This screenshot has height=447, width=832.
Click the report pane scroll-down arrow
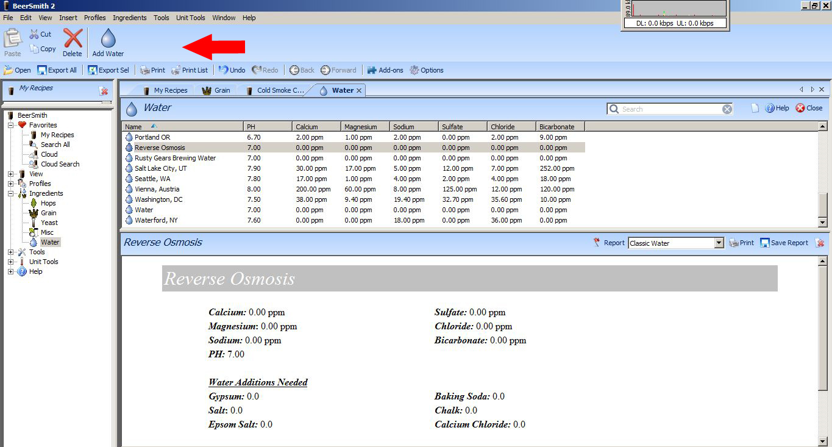pyautogui.click(x=823, y=441)
